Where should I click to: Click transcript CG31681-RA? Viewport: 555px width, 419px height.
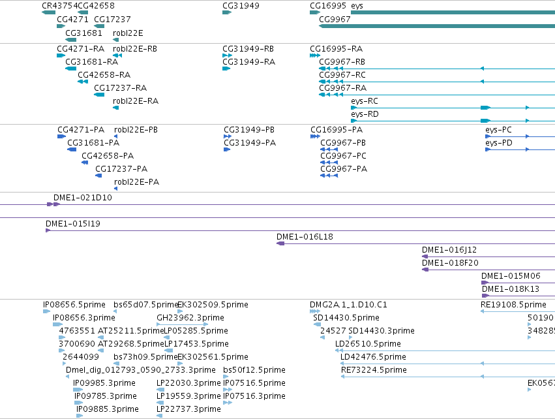click(x=92, y=62)
